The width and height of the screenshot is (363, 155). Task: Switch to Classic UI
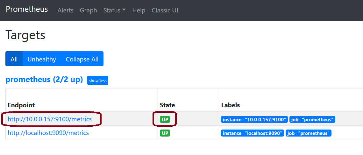point(165,10)
